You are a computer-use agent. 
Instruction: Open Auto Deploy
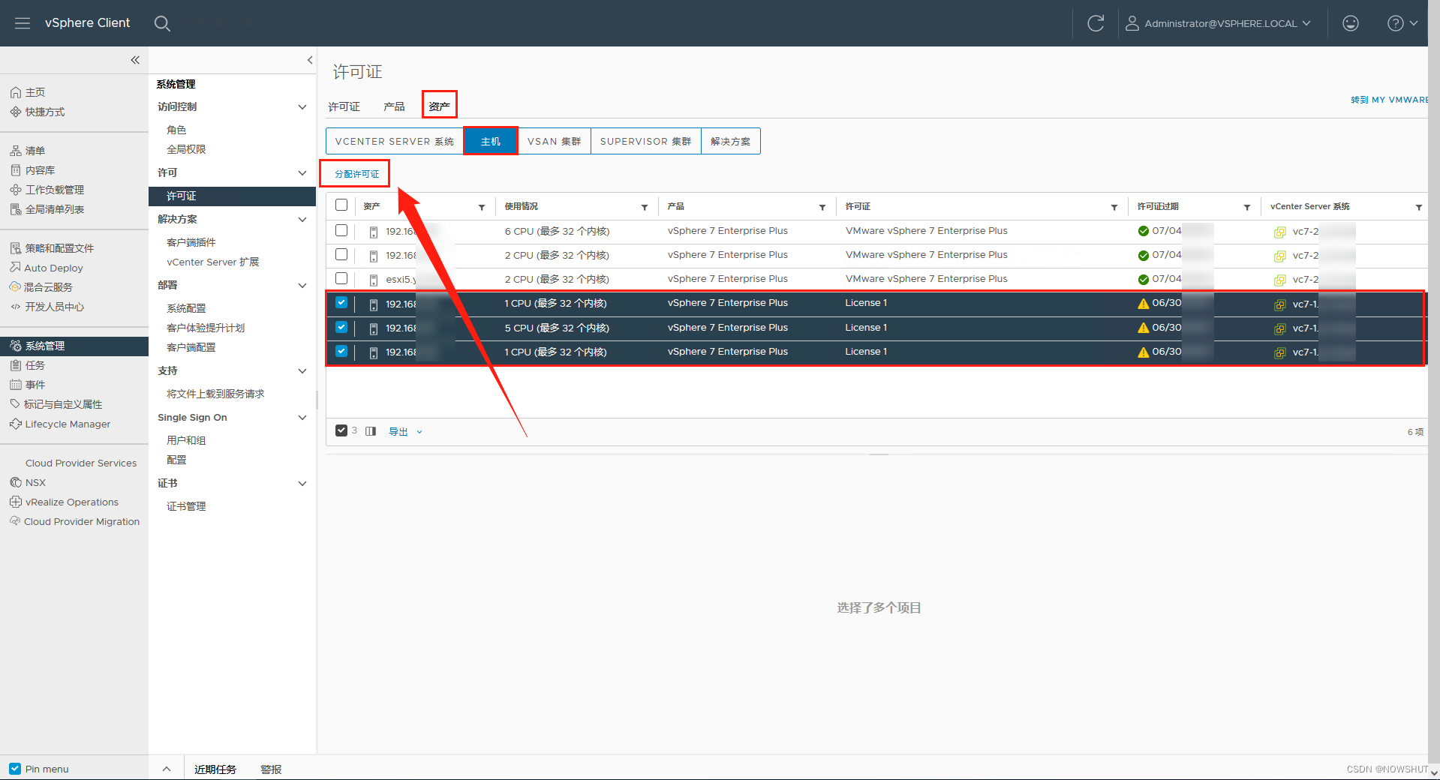click(x=47, y=268)
